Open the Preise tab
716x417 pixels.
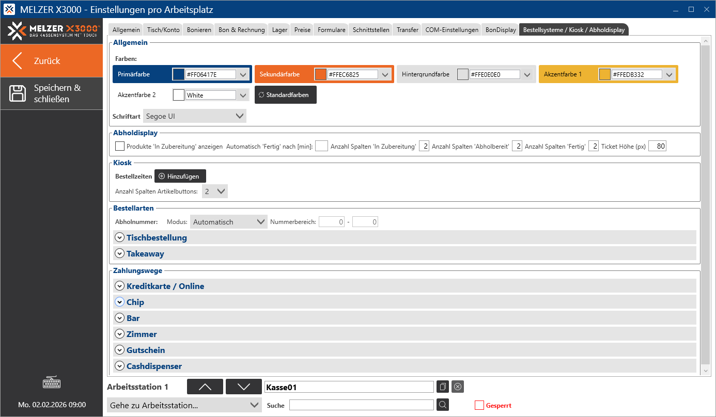tap(302, 30)
